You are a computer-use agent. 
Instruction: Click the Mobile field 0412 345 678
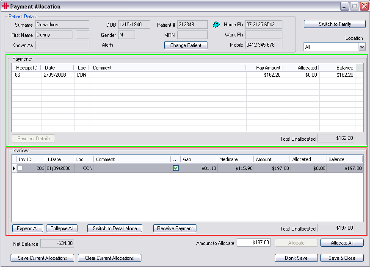tap(264, 45)
